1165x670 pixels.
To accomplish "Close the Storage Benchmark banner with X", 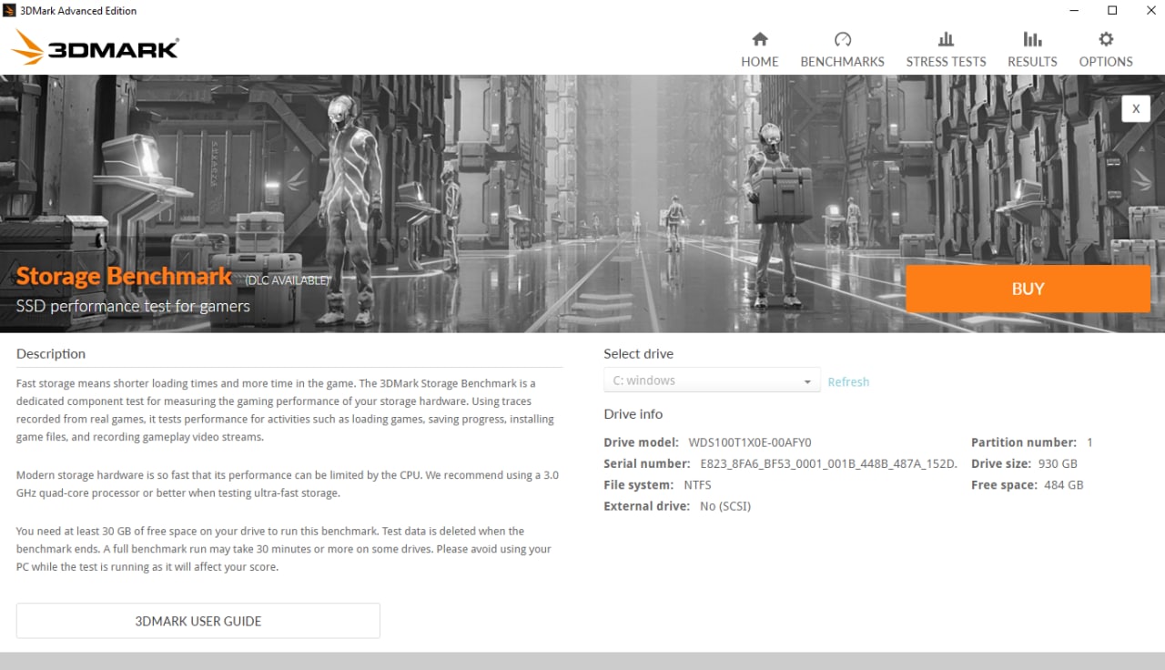I will coord(1136,108).
